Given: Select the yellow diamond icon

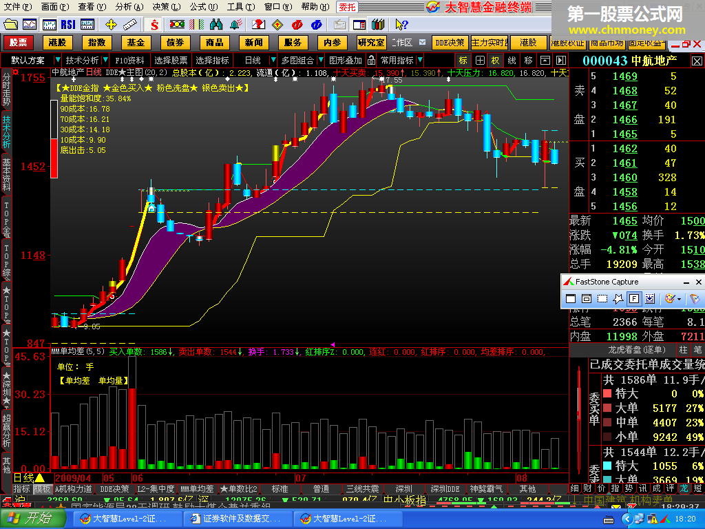Looking at the screenshot, I should point(277,24).
